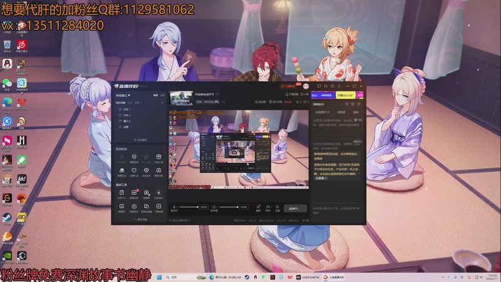Click the orange 主播数据 button in title bar
This screenshot has width=501, height=282.
(x=289, y=86)
